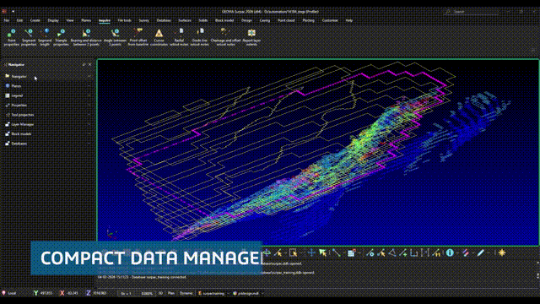
Task: Run Report layer extents tool
Action: [251, 37]
